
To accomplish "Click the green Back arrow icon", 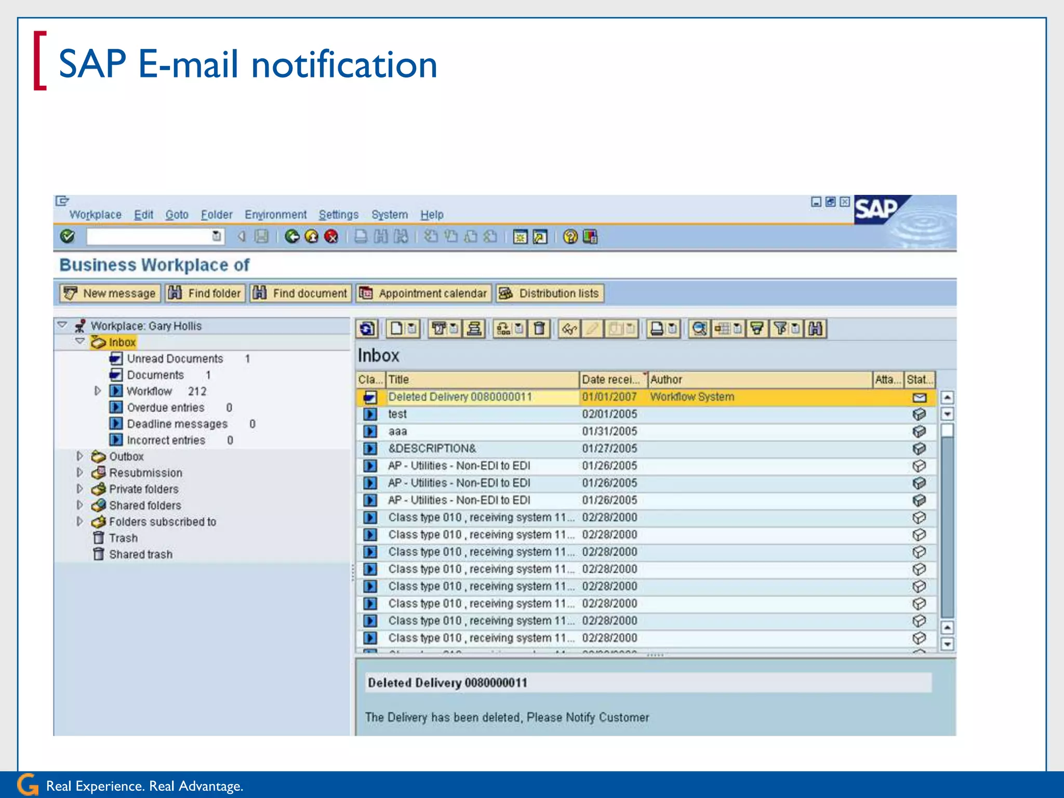I will (292, 237).
